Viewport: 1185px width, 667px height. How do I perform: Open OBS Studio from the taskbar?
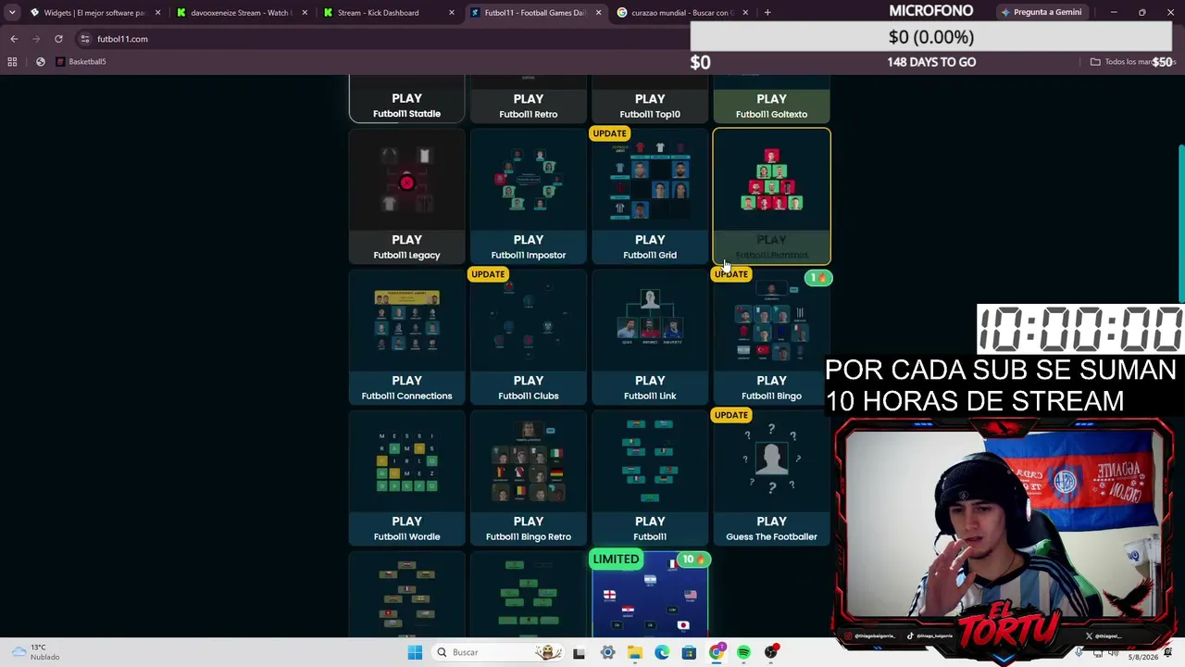coord(771,652)
